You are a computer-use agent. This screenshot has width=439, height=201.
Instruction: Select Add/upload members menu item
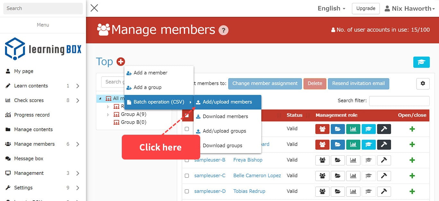[227, 102]
